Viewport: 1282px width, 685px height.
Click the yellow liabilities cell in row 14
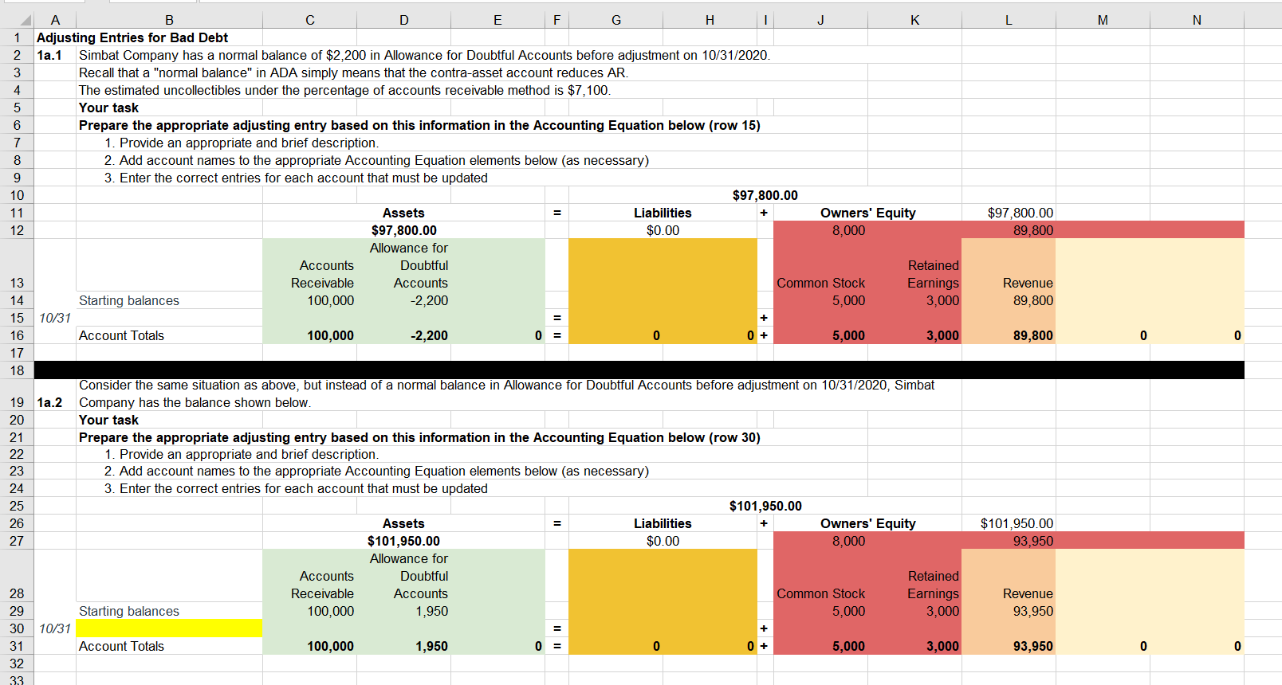[x=663, y=300]
